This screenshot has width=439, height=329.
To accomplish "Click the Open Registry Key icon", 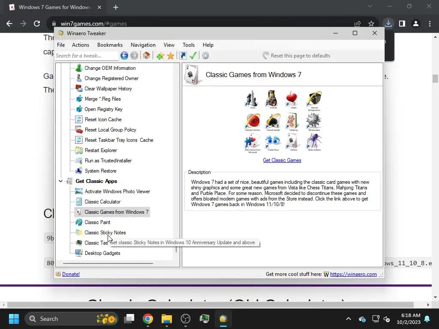I will 79,109.
